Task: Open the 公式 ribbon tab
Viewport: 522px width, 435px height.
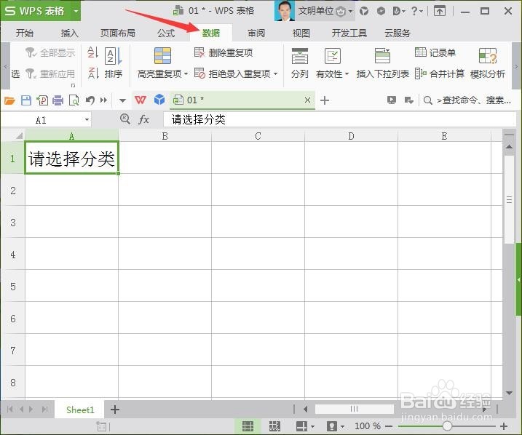Action: pyautogui.click(x=166, y=33)
